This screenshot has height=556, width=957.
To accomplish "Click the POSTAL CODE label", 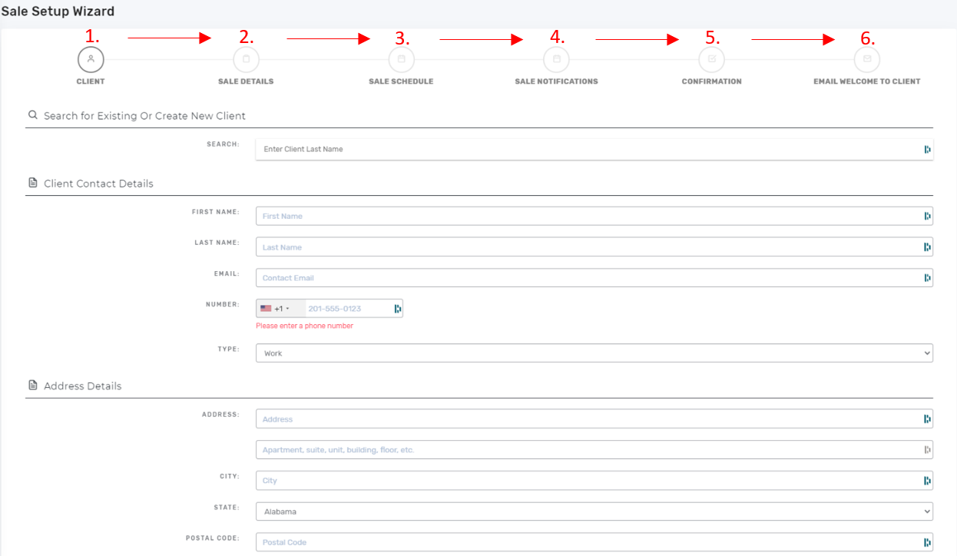I will [x=213, y=538].
